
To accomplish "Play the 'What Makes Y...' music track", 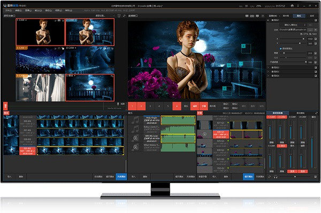I will pos(135,147).
